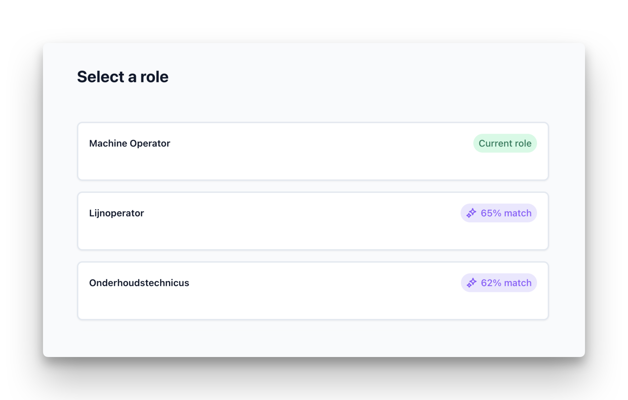The width and height of the screenshot is (628, 400).
Task: Click the AI match icon beside Lijnoperator's percentage
Action: pyautogui.click(x=472, y=213)
